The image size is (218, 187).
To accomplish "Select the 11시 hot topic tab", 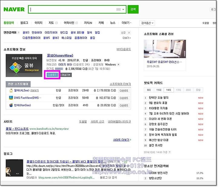I will 159,90.
